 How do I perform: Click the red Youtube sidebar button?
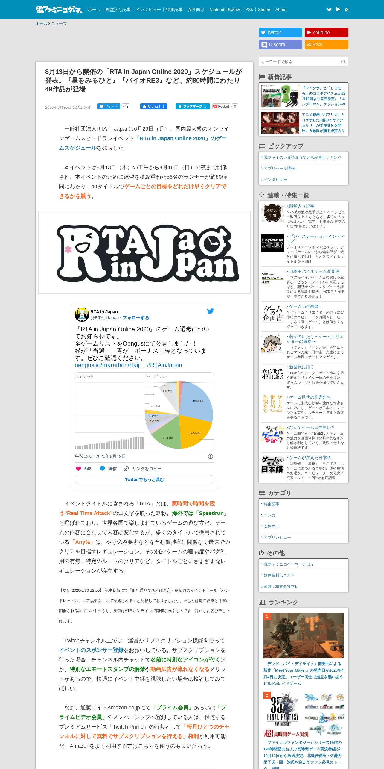(x=327, y=33)
